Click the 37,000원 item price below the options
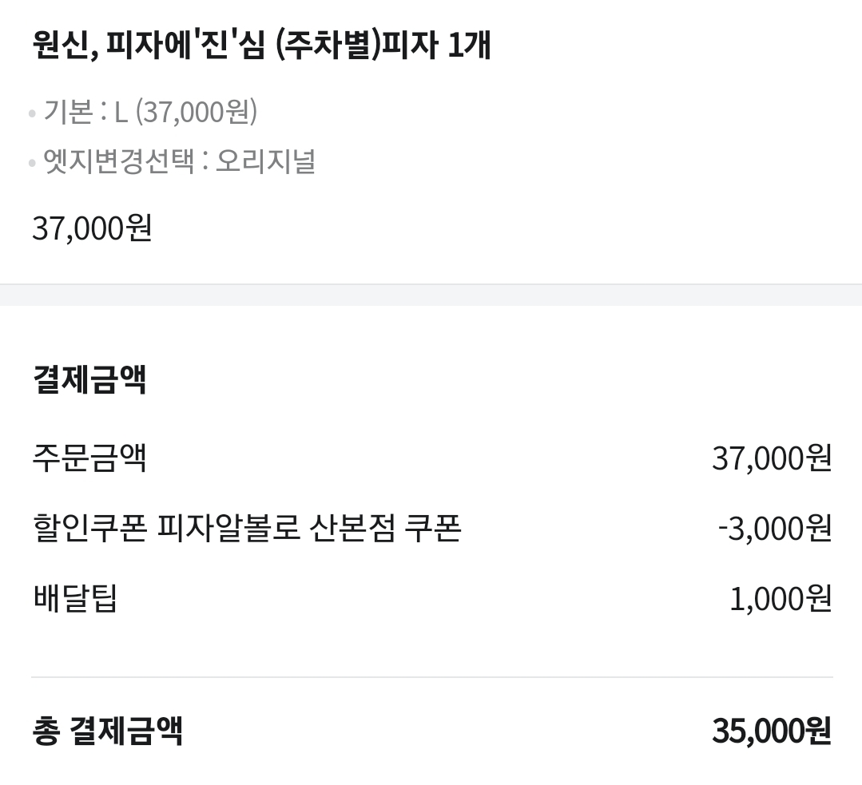Screen dimensions: 862x785 (92, 228)
